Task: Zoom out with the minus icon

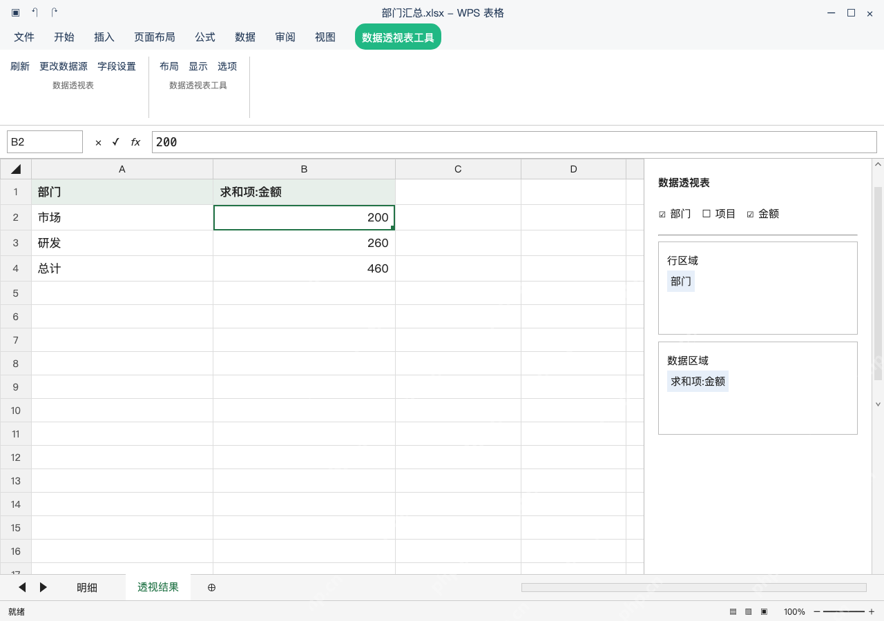Action: (x=817, y=611)
